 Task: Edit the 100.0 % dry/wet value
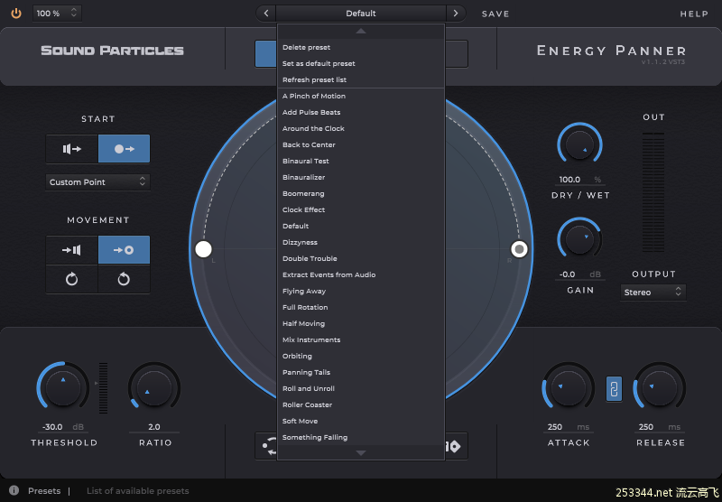[x=579, y=180]
